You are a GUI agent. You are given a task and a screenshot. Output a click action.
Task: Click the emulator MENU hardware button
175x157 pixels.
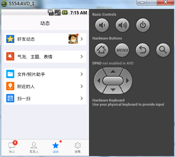click(x=122, y=50)
